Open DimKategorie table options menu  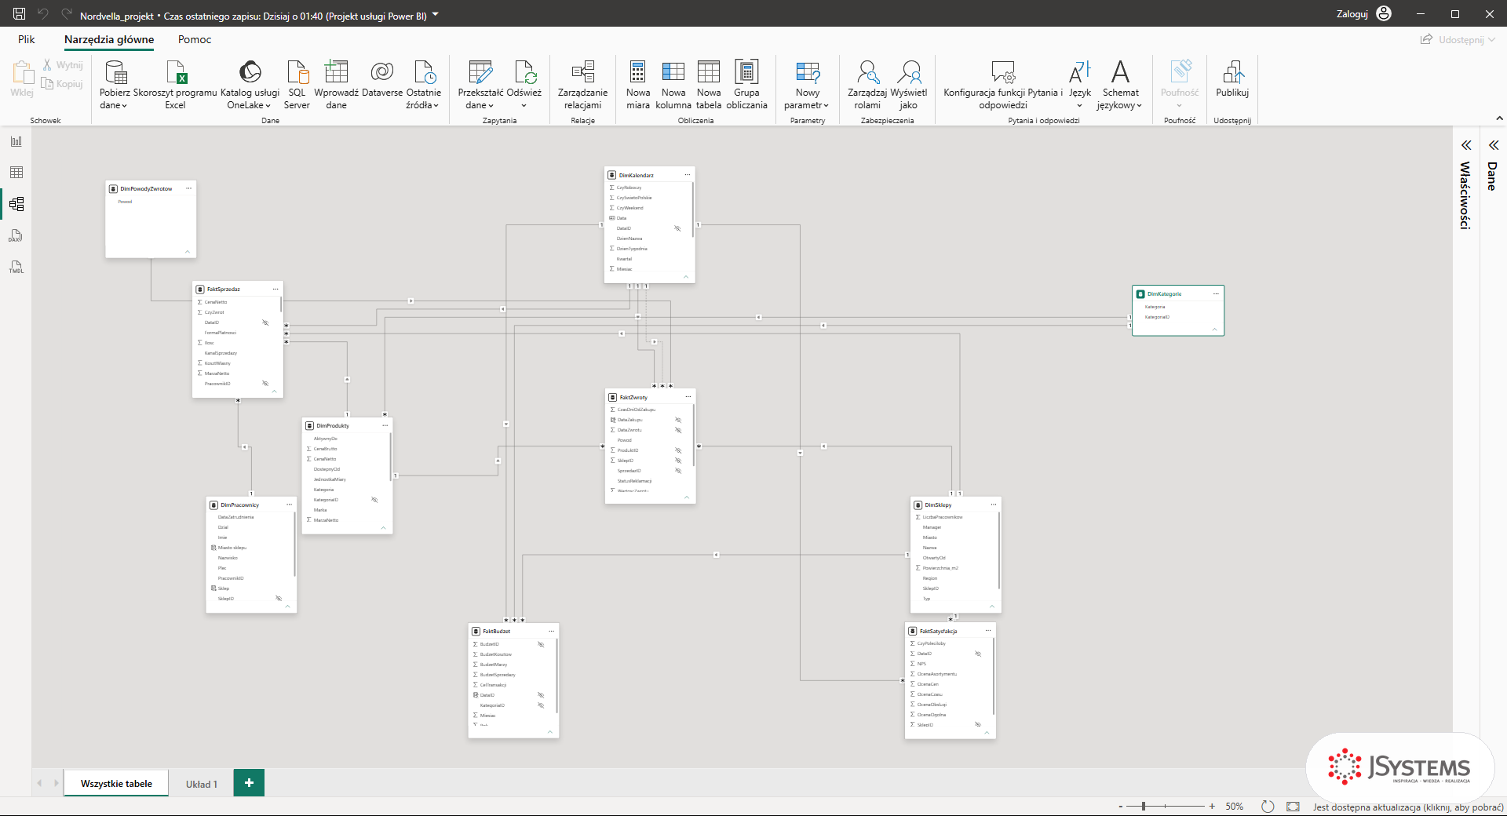pos(1216,293)
